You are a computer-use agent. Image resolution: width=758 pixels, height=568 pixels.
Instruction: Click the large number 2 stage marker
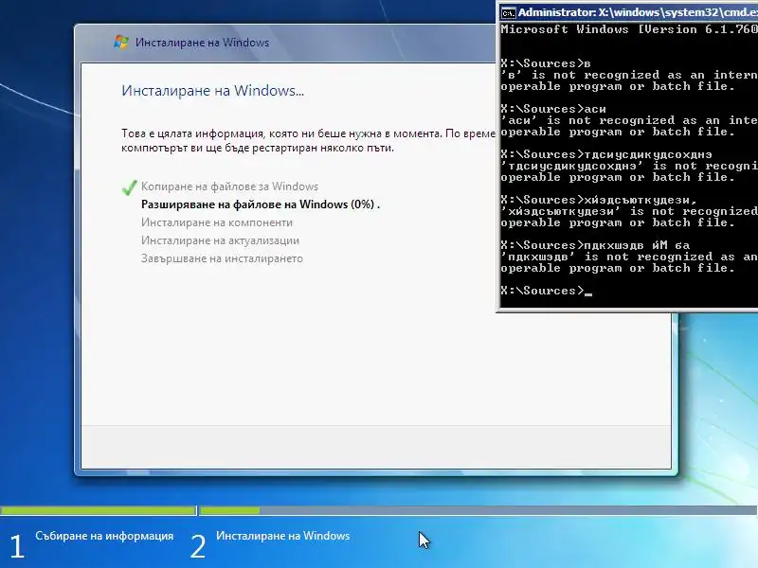(198, 547)
